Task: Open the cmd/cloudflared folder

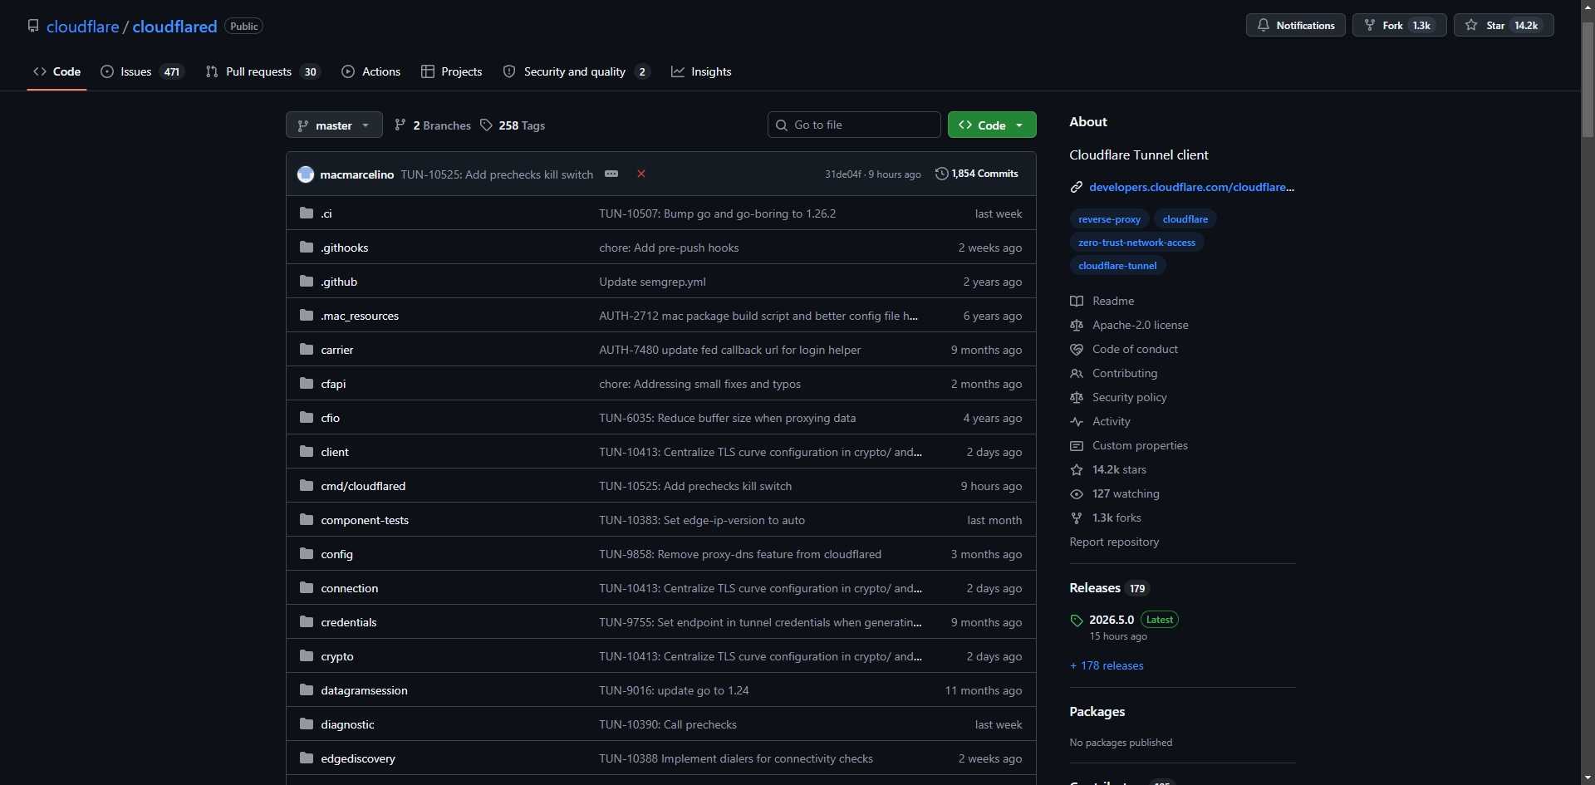Action: pos(363,486)
